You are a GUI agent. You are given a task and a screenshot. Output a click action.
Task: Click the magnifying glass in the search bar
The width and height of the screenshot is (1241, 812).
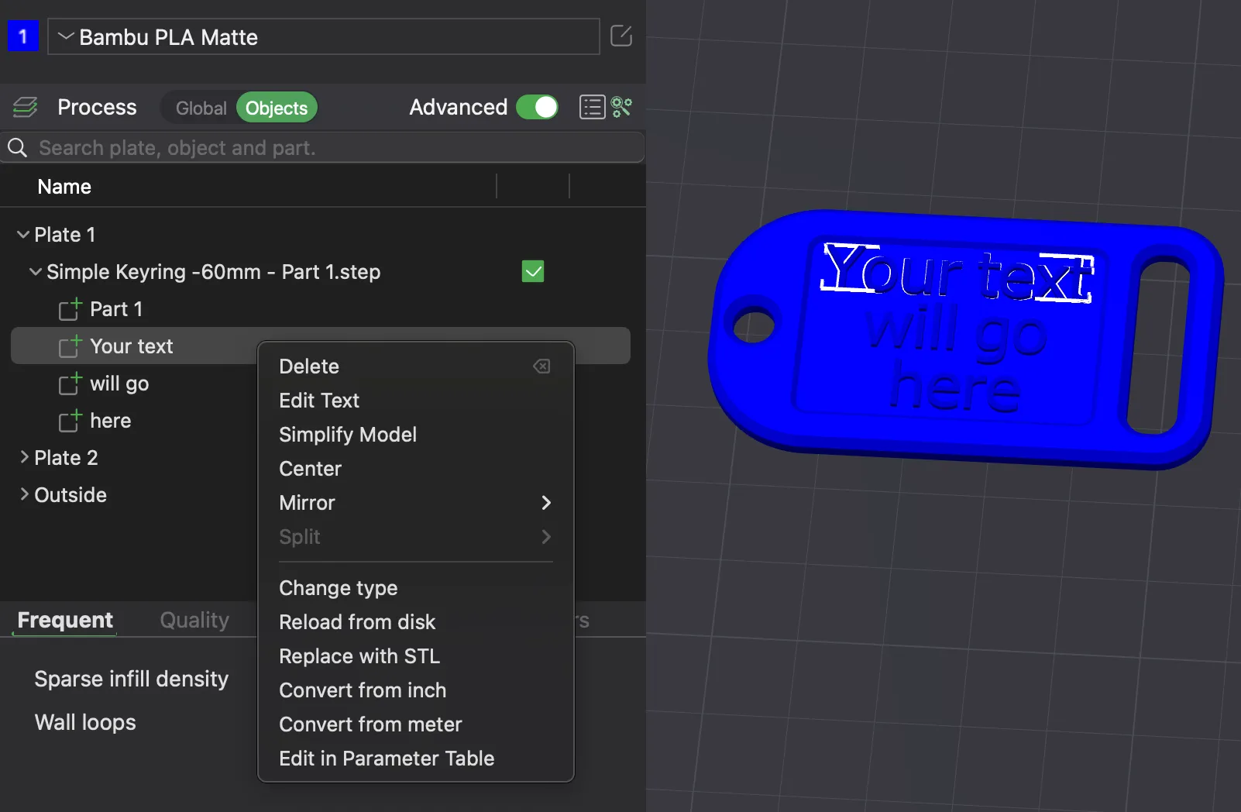(17, 147)
